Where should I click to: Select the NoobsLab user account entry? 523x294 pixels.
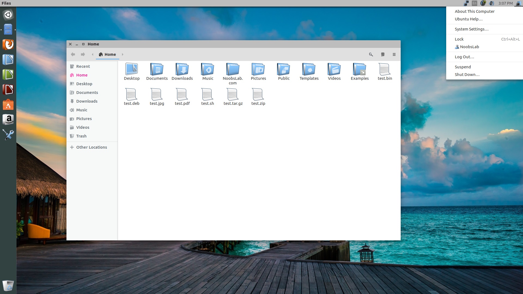[469, 47]
